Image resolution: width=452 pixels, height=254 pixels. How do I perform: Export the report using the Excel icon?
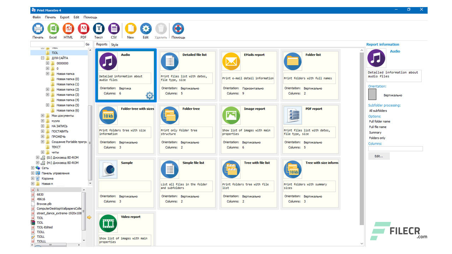pos(53,29)
